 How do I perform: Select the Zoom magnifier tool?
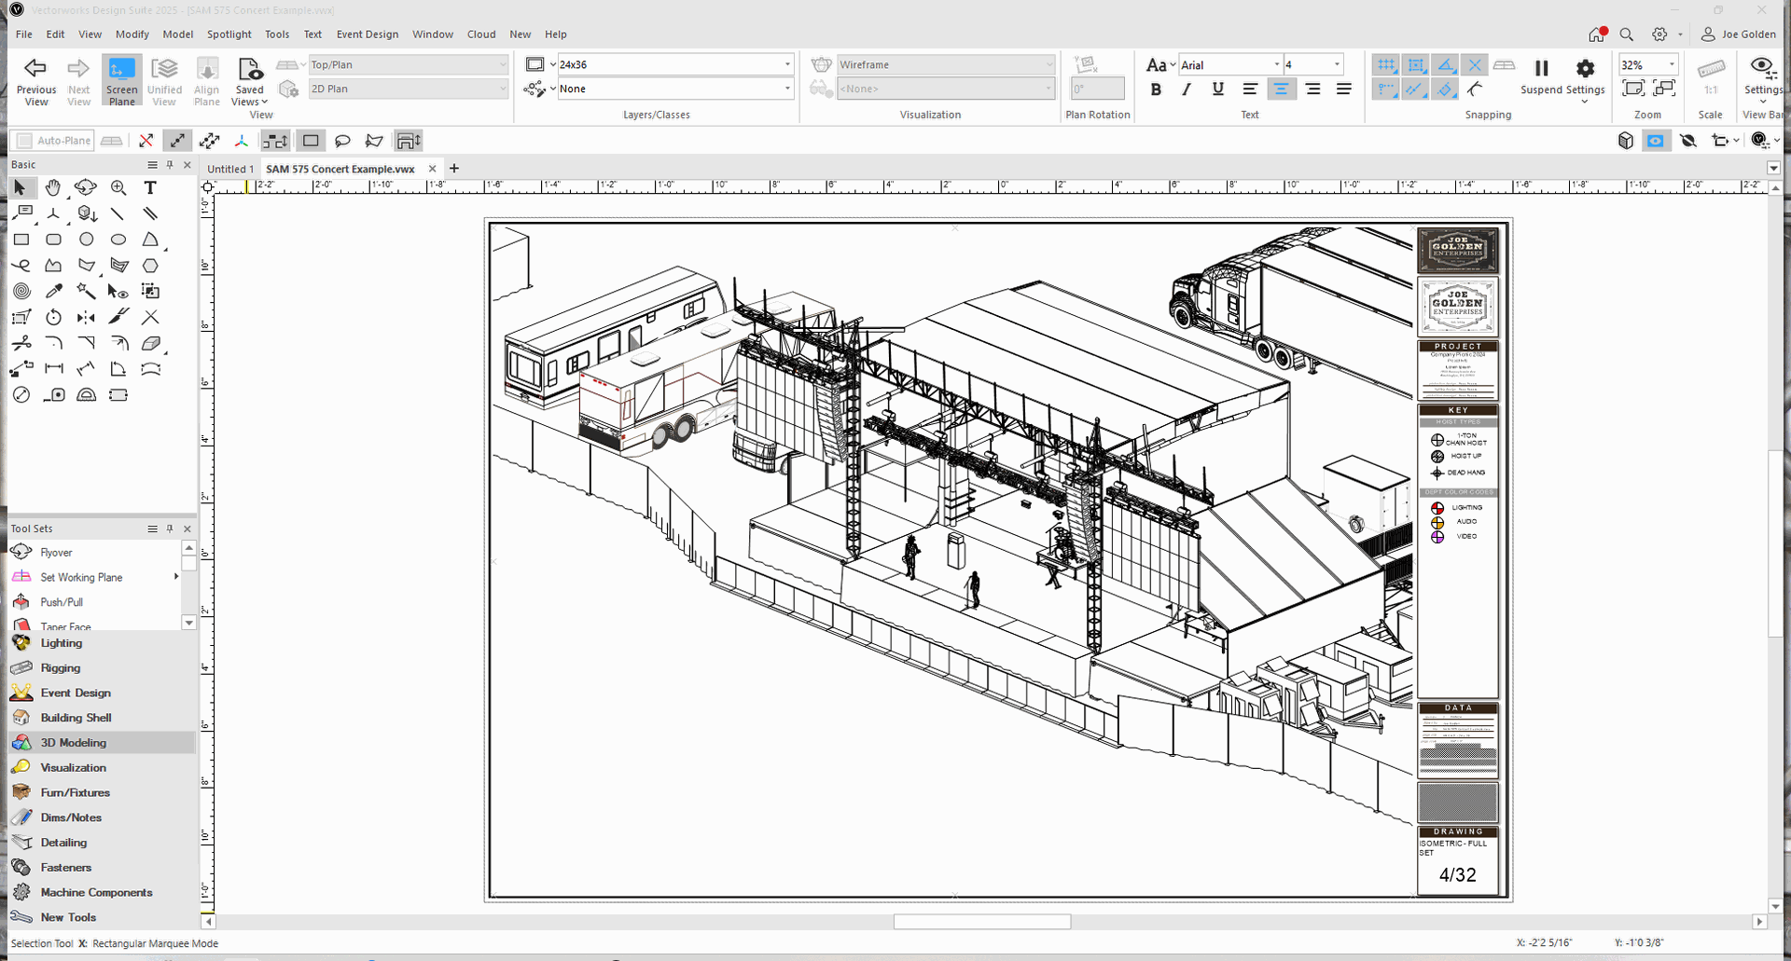[118, 187]
